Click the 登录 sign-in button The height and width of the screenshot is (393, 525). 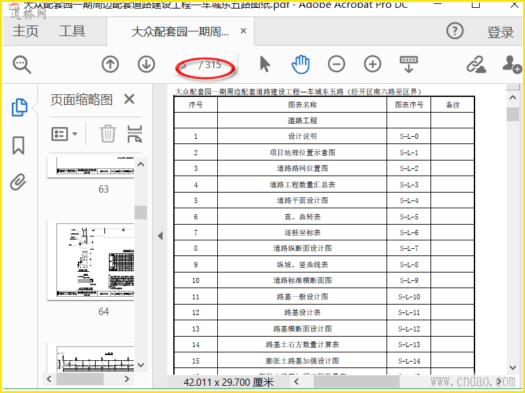[500, 32]
